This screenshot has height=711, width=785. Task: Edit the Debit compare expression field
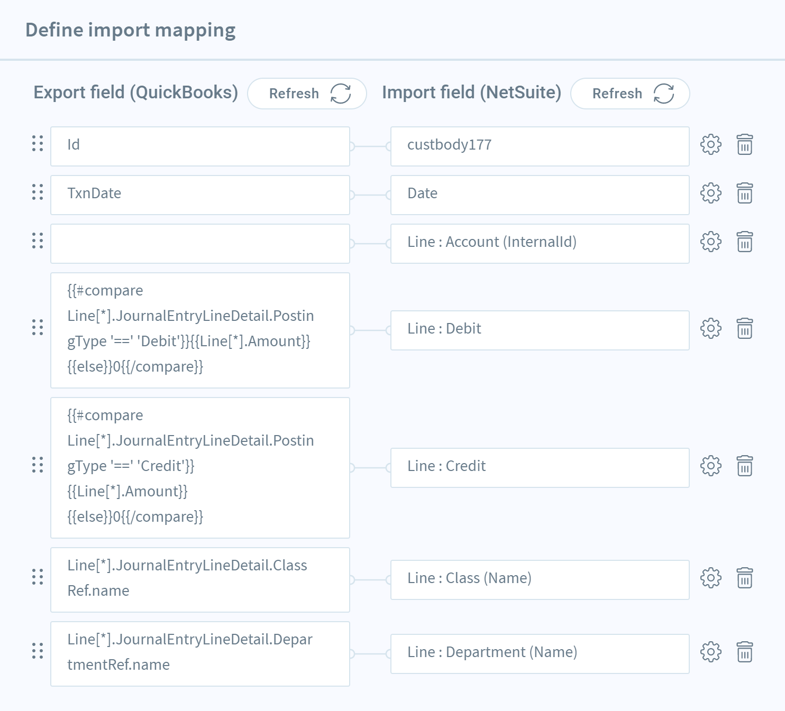click(x=200, y=330)
